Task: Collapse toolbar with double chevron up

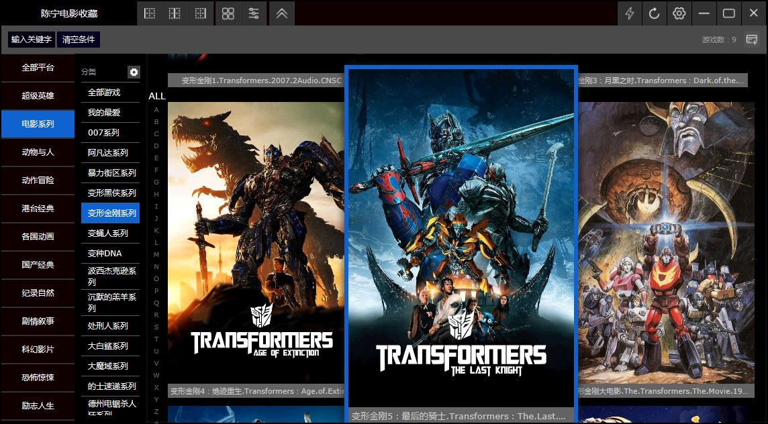Action: pyautogui.click(x=282, y=13)
